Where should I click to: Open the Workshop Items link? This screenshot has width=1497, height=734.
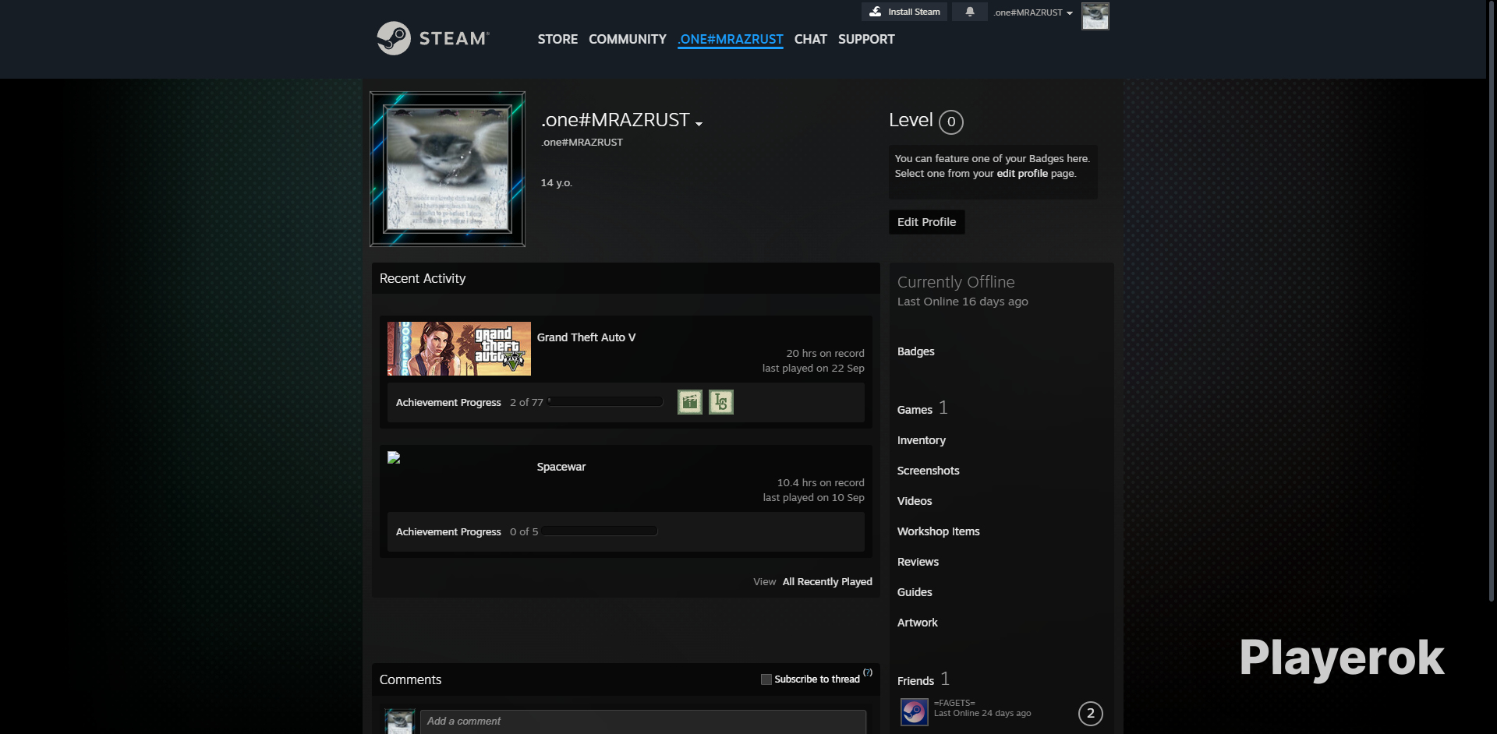click(939, 531)
